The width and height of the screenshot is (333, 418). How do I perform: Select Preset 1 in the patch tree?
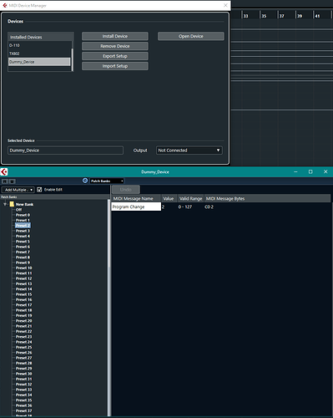[23, 220]
